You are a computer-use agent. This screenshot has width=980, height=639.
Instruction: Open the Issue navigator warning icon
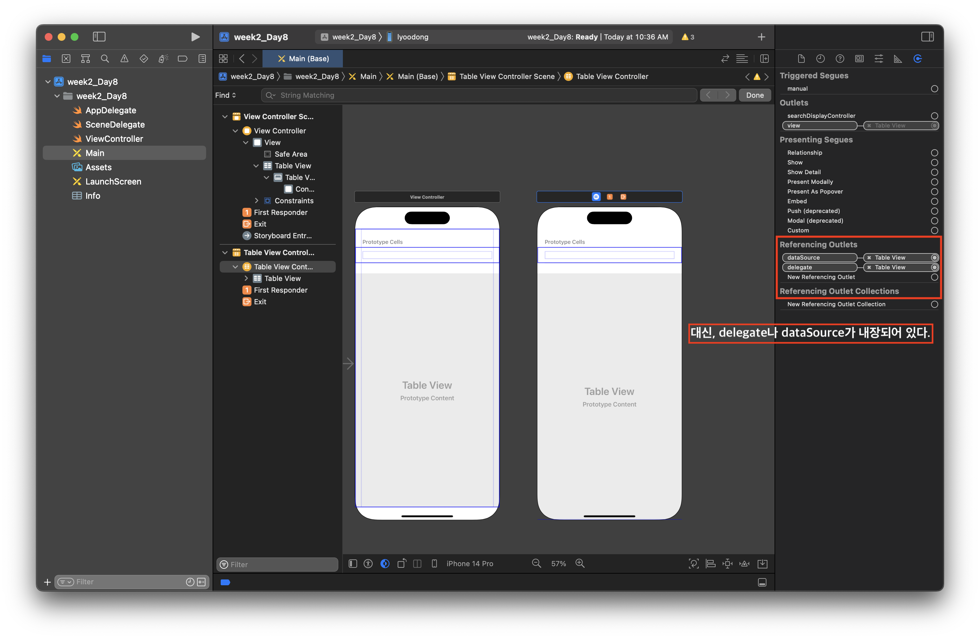(124, 59)
